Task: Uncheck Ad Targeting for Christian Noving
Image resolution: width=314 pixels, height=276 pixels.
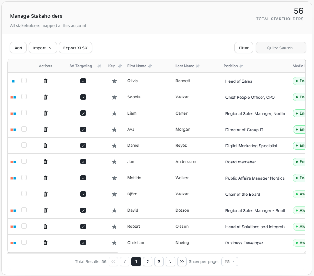Action: [83, 243]
